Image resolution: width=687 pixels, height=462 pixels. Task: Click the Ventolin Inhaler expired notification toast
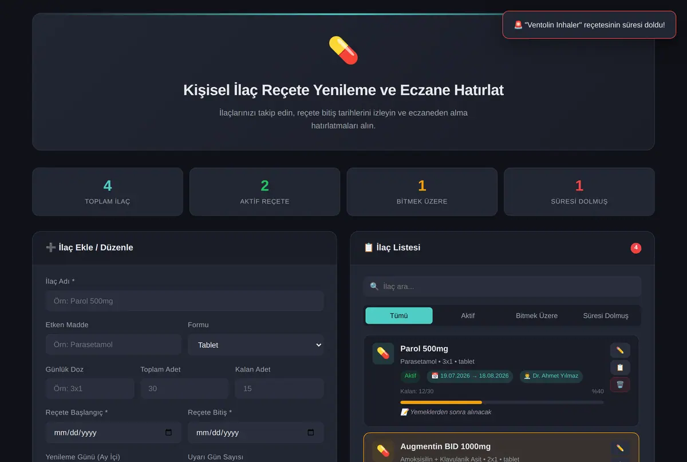tap(589, 25)
